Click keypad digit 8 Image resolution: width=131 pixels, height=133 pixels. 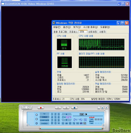(55, 120)
